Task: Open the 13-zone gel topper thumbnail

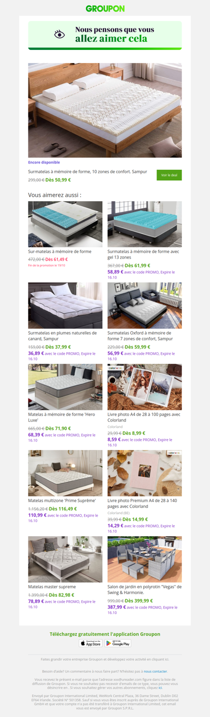Action: pyautogui.click(x=145, y=224)
